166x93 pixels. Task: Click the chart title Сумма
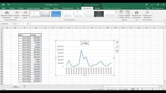click(85, 43)
